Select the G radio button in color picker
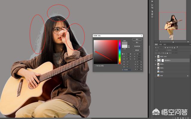The width and height of the screenshot is (191, 119). [x=123, y=64]
